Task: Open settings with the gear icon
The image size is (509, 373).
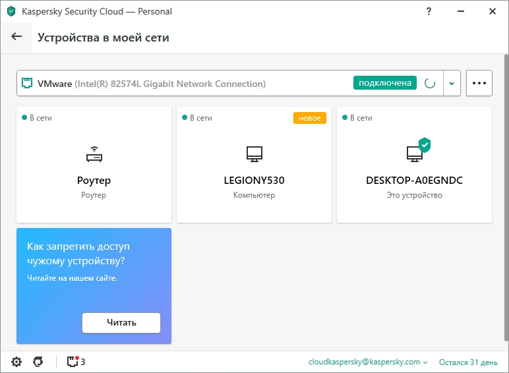Action: 16,362
